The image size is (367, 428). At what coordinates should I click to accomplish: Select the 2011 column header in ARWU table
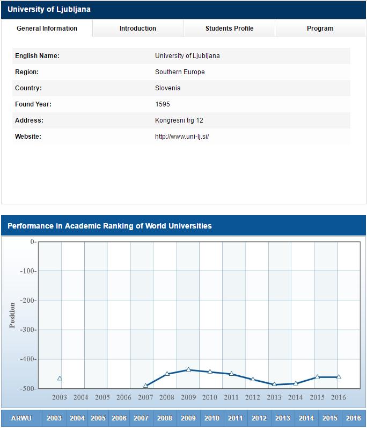click(236, 418)
